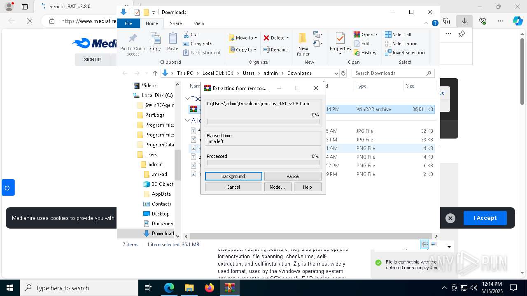
Task: Click the Paste icon in ribbon
Action: point(173,39)
